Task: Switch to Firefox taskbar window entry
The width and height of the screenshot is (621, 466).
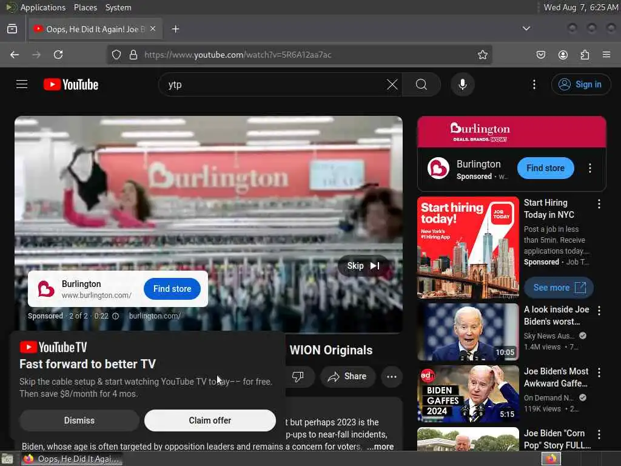Action: (72, 459)
